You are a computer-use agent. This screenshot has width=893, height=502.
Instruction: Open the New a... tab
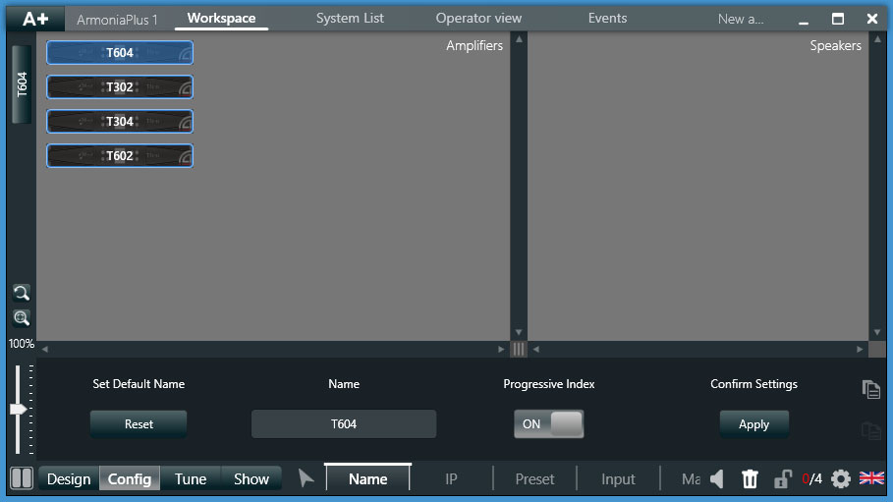click(741, 19)
